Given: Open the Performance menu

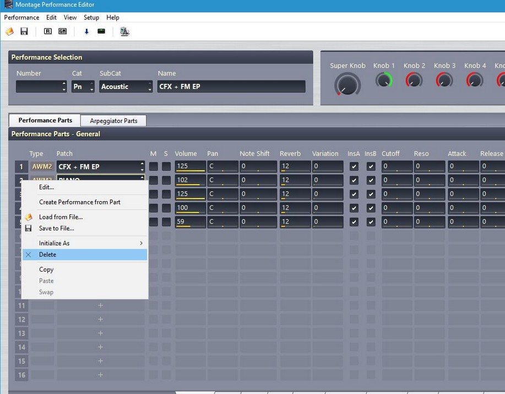Looking at the screenshot, I should tap(21, 18).
